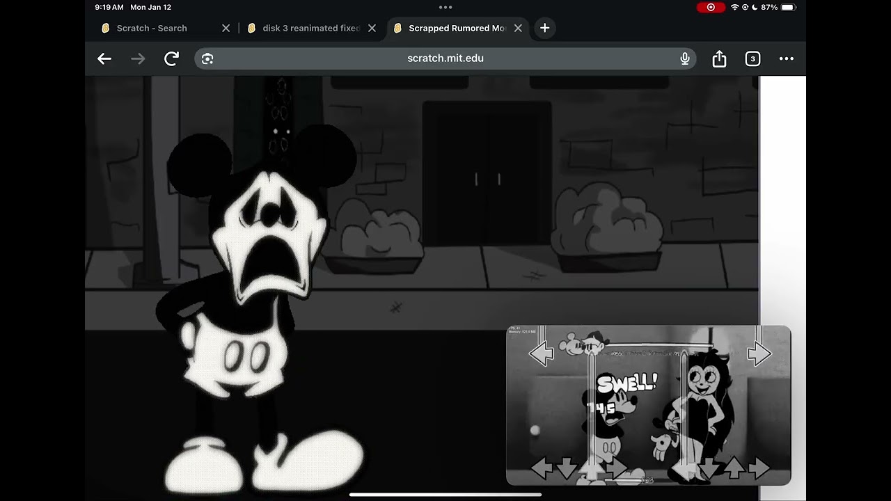The width and height of the screenshot is (891, 501).
Task: Tap the Wi-Fi status icon
Action: [x=734, y=7]
